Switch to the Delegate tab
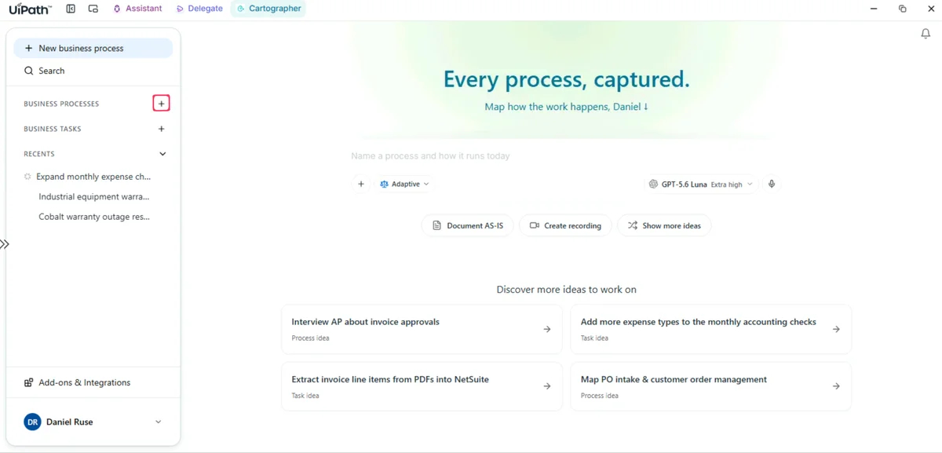 click(199, 9)
